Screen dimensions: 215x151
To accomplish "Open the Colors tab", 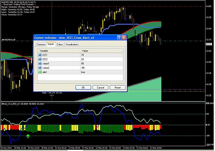I will click(x=60, y=44).
